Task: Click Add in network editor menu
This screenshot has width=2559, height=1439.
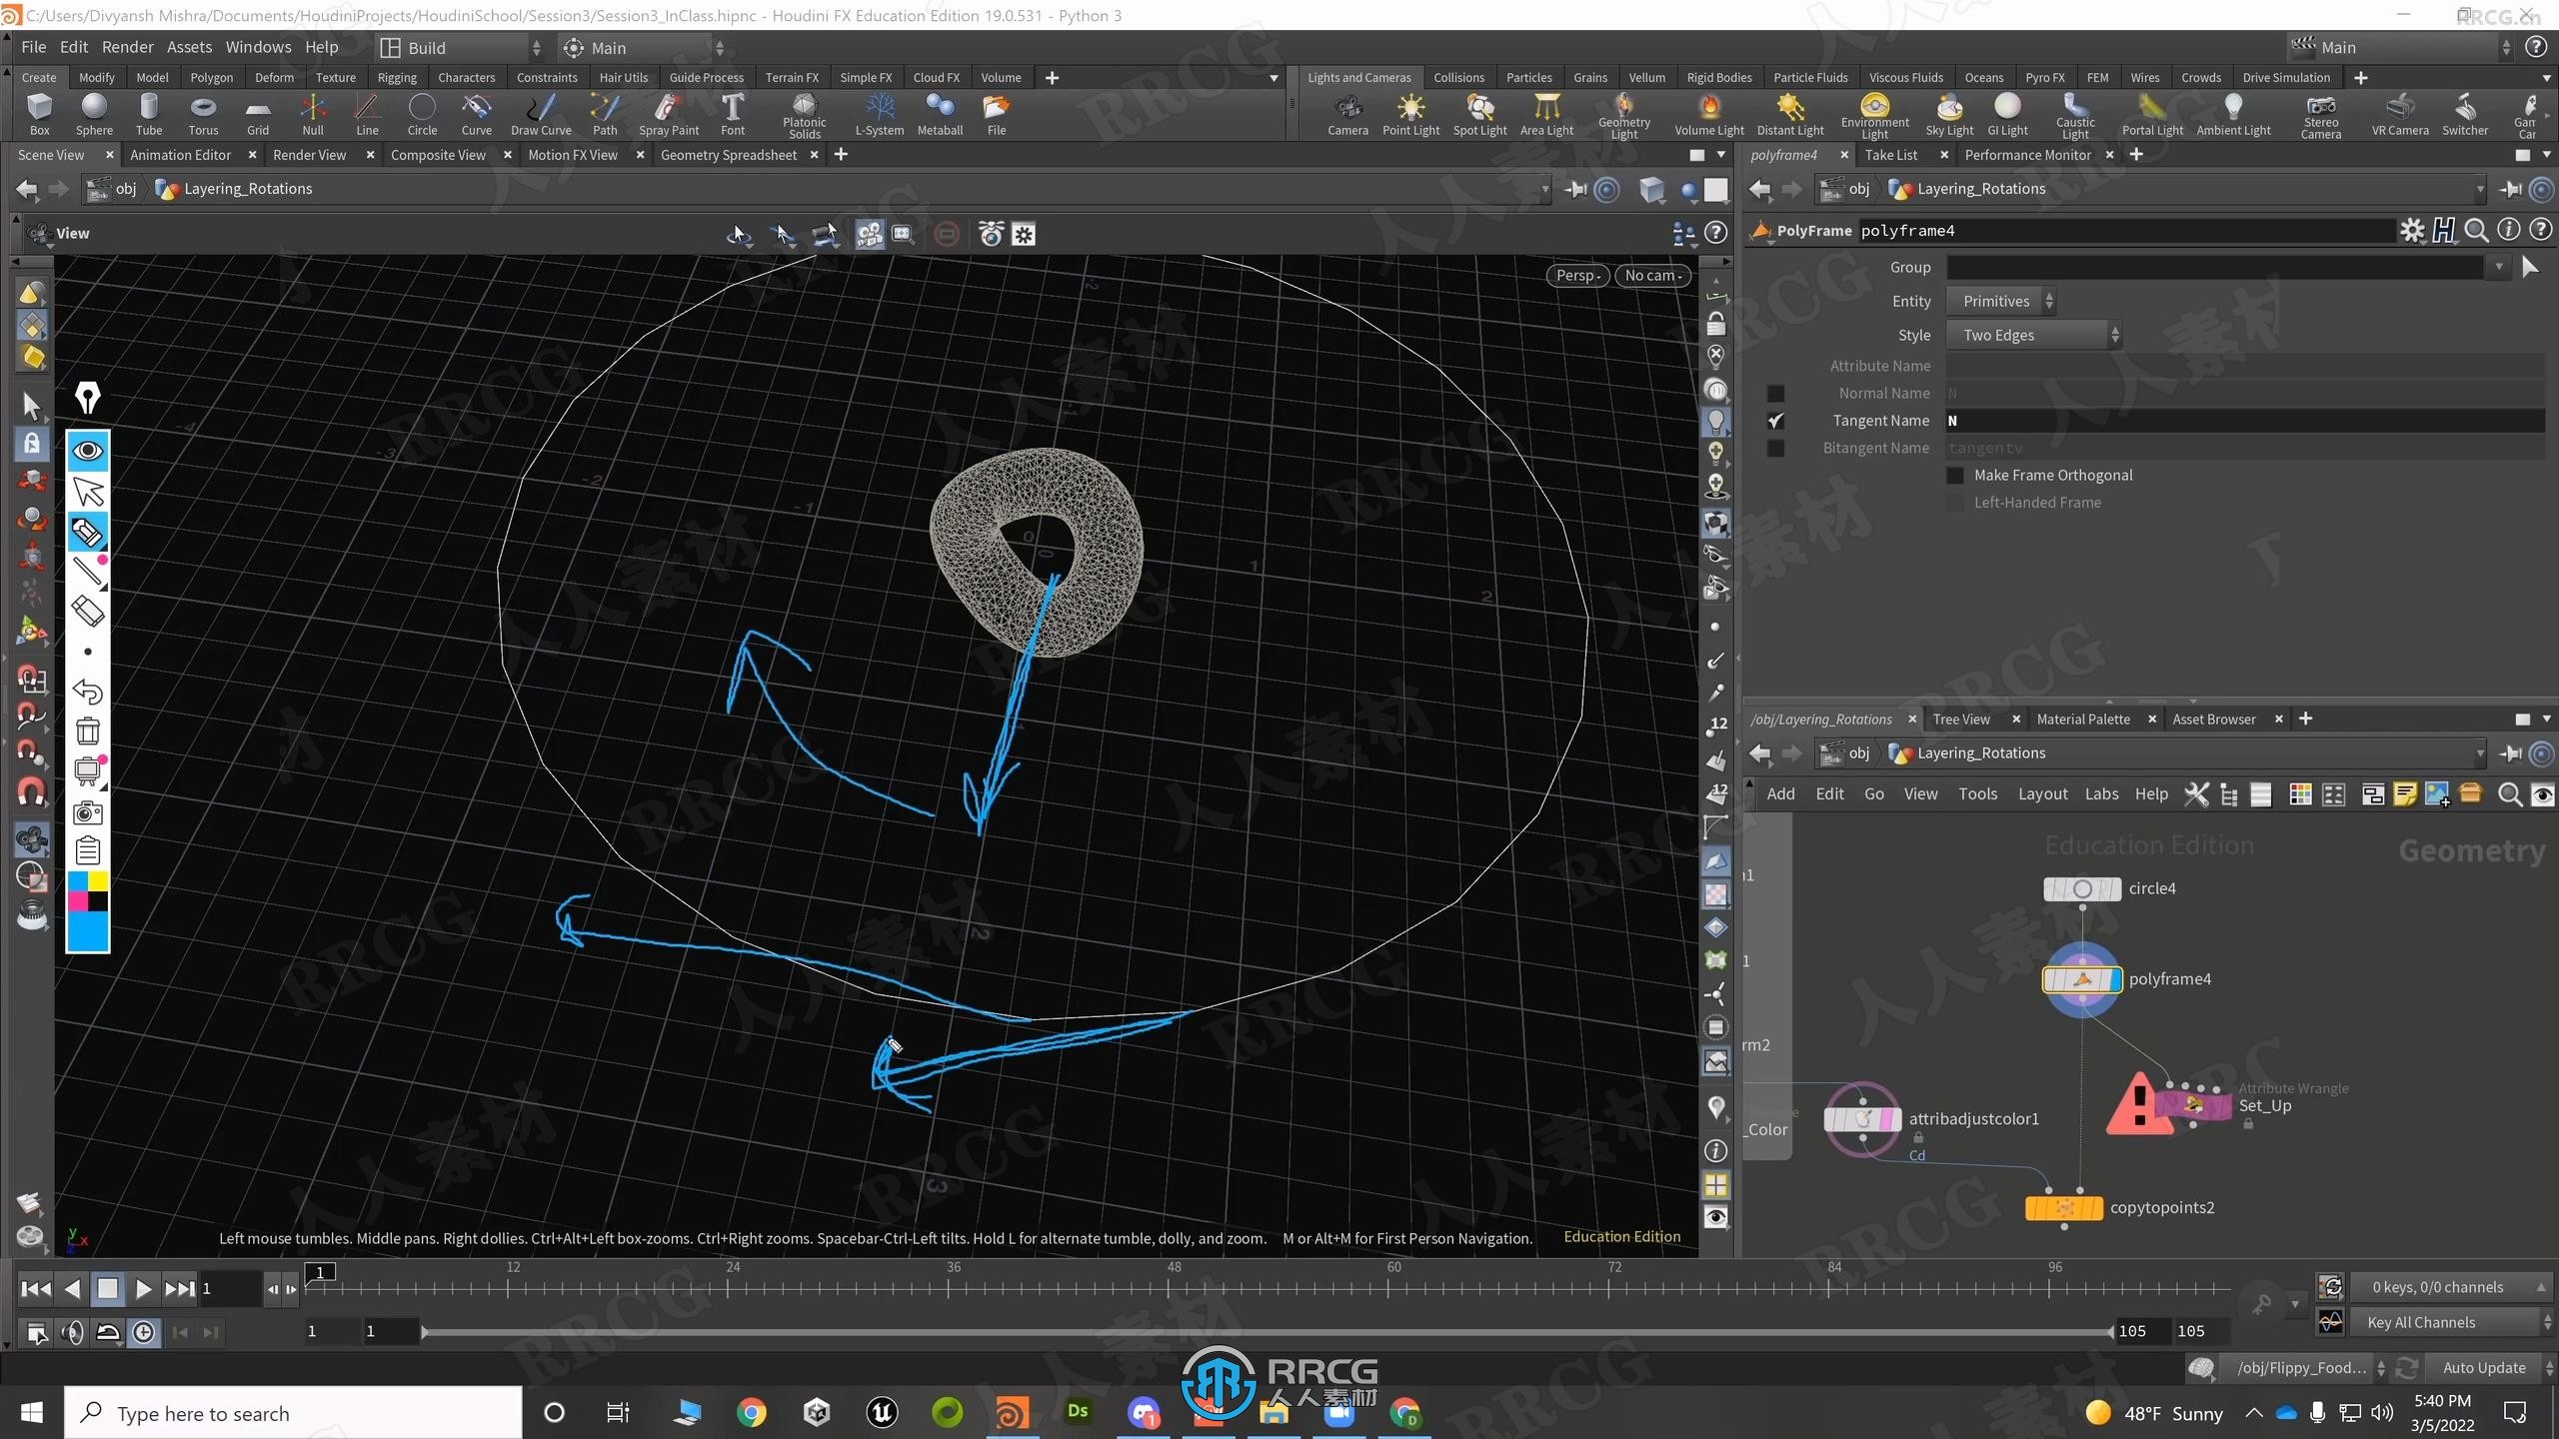Action: (x=1780, y=794)
